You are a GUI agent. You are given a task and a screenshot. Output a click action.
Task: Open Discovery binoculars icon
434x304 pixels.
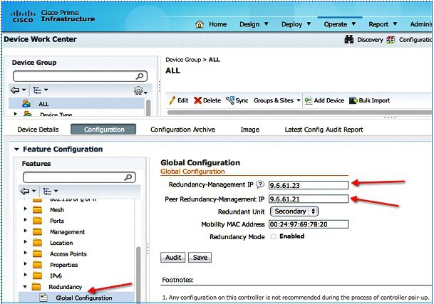pyautogui.click(x=348, y=40)
